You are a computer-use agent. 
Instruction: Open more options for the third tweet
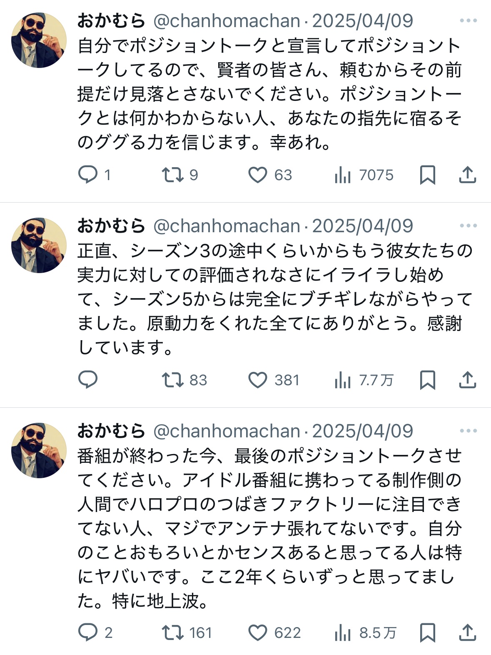468,431
